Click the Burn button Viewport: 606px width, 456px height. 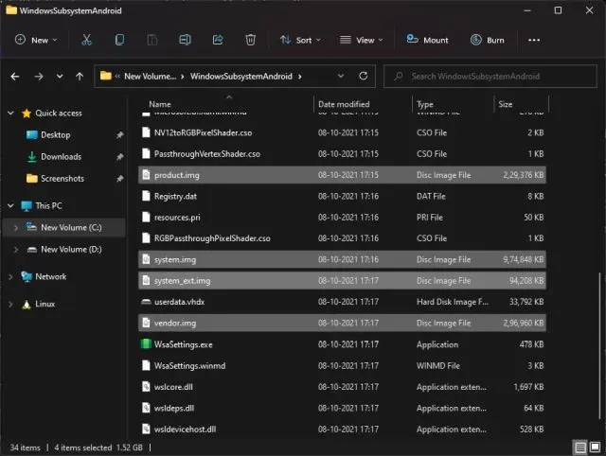pos(487,40)
